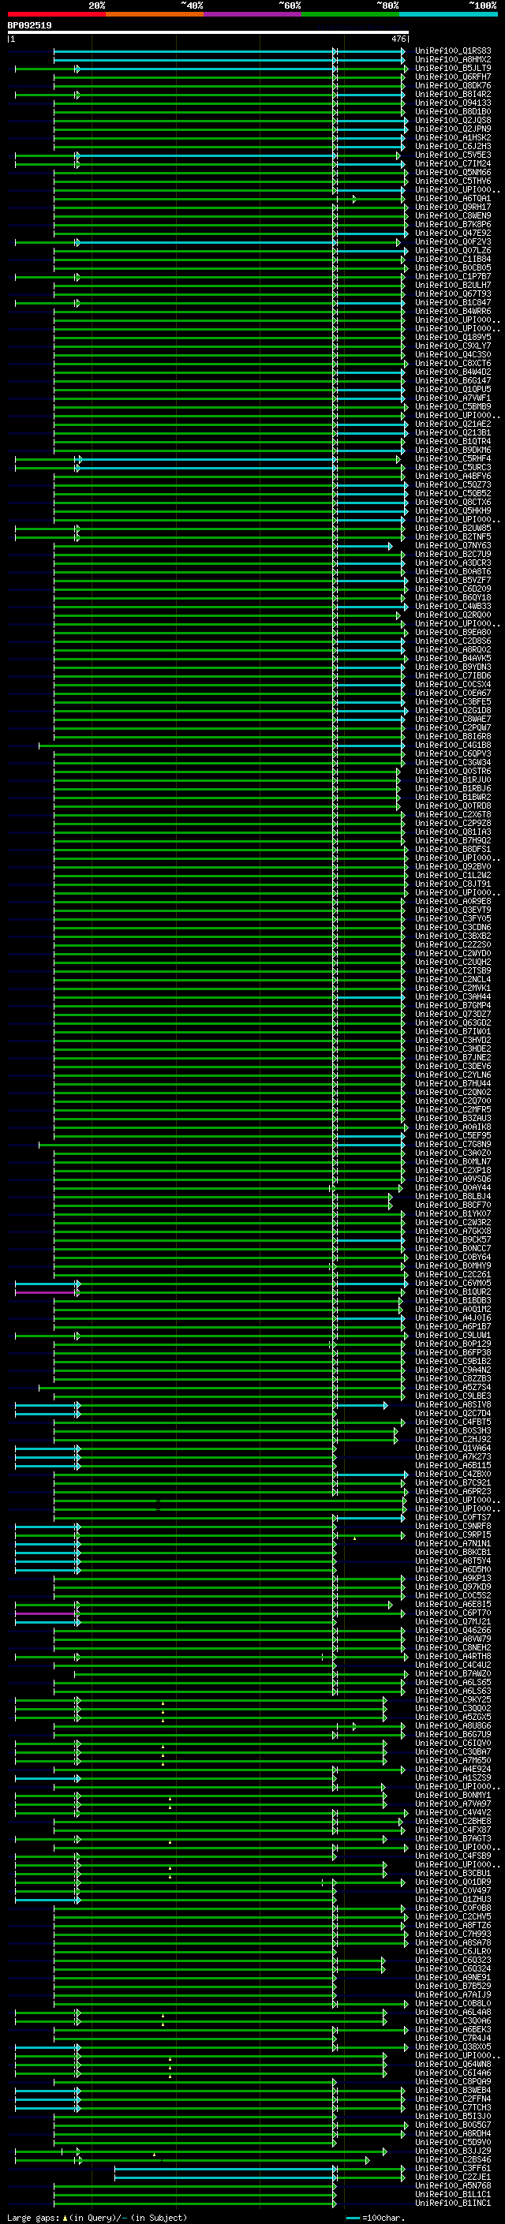Viewport: 505px width, 2224px height.
Task: Select UniRef100_C4G1B8 label
Action: [453, 745]
